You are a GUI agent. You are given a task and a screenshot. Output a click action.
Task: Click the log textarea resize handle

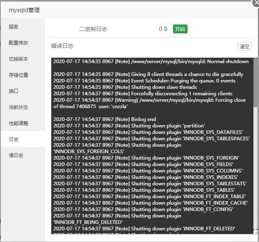click(255, 232)
